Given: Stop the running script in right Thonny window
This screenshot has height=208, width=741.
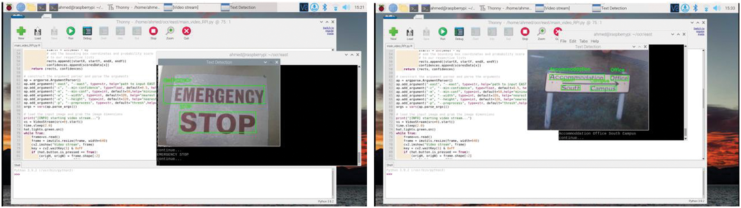Looking at the screenshot, I should (x=525, y=32).
